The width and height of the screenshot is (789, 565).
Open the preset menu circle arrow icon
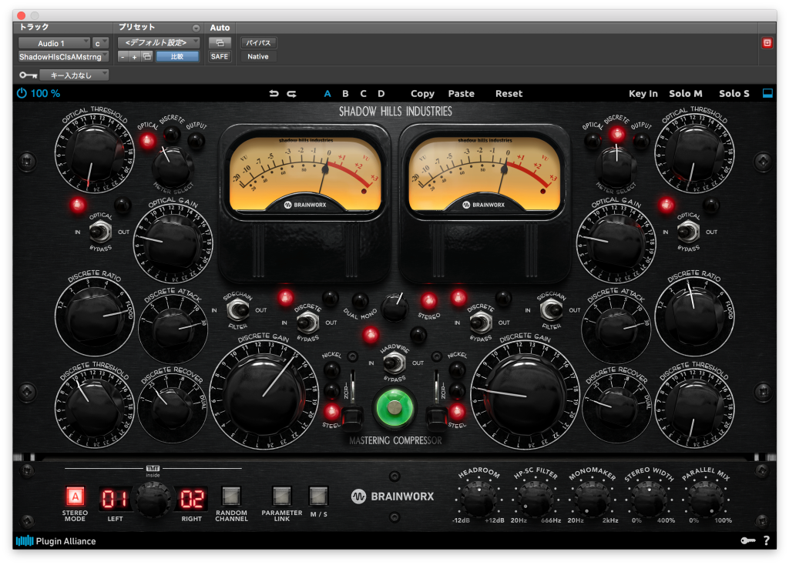(196, 28)
